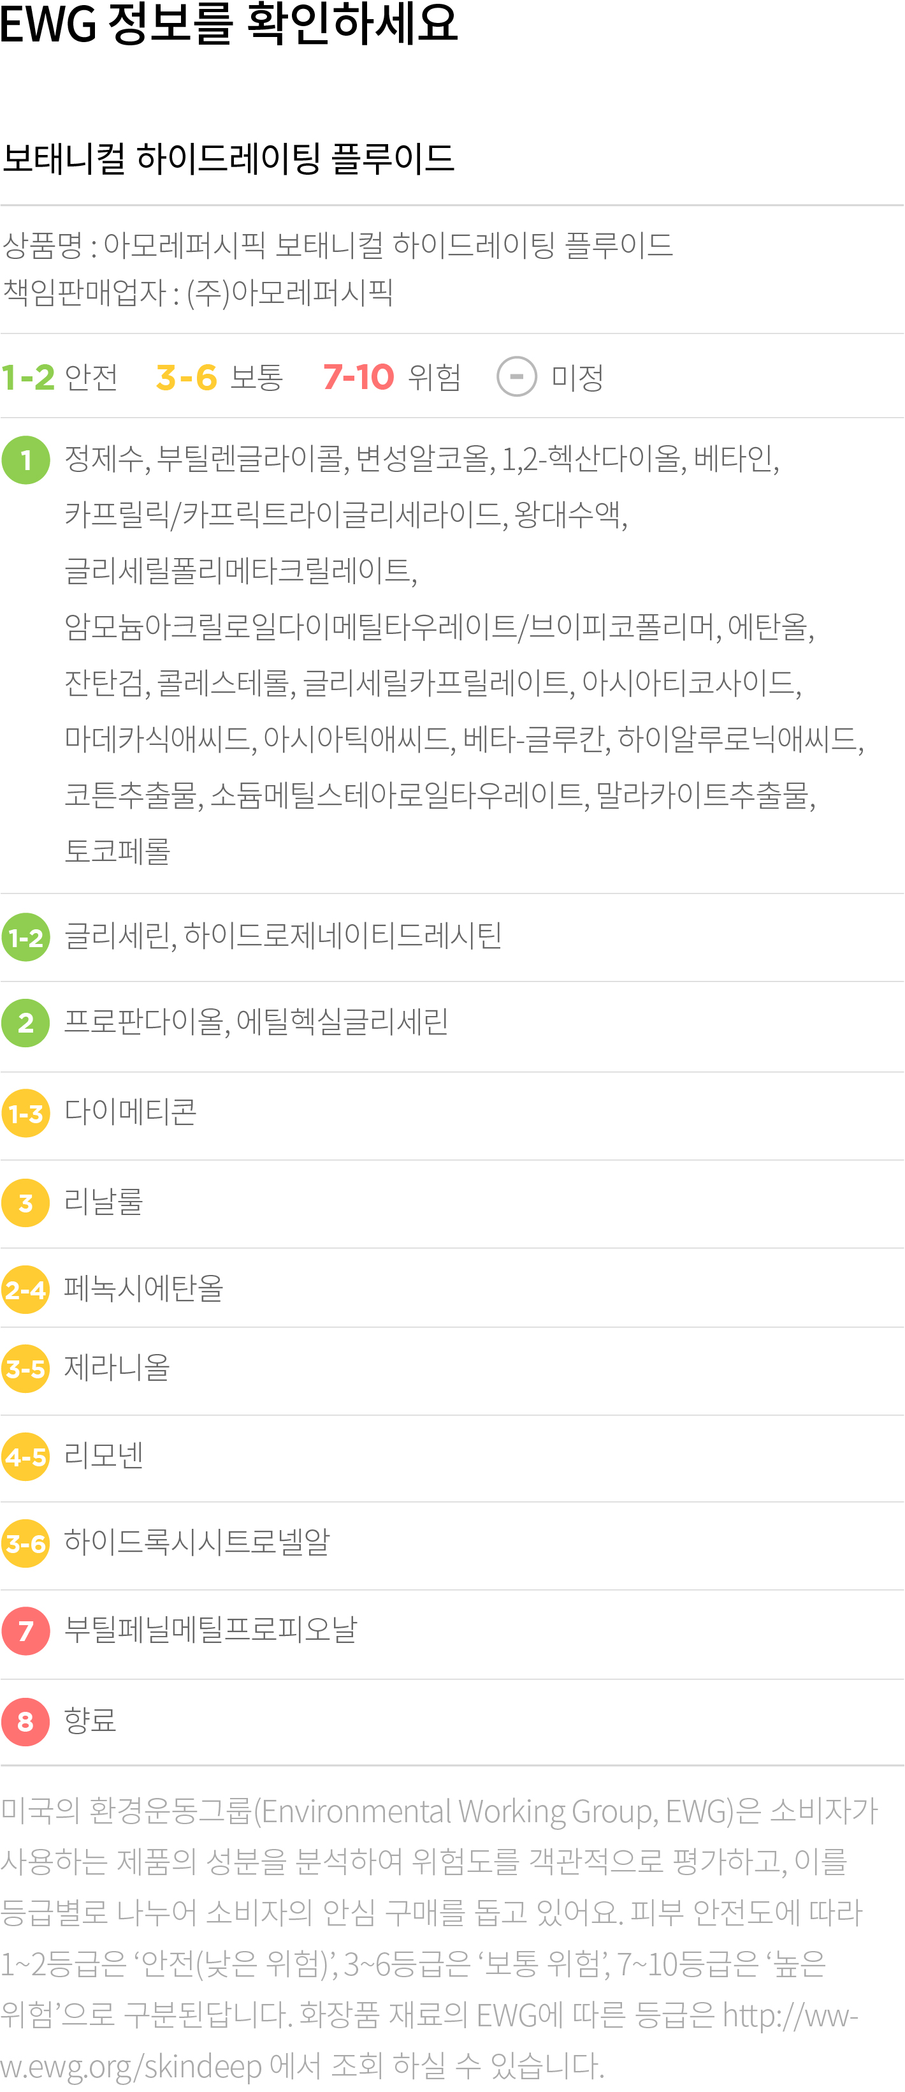Image resolution: width=905 pixels, height=2092 pixels.
Task: Click the yellow 3-6 보통 legend
Action: (x=219, y=377)
